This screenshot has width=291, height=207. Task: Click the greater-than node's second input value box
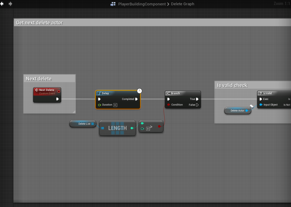click(x=148, y=129)
